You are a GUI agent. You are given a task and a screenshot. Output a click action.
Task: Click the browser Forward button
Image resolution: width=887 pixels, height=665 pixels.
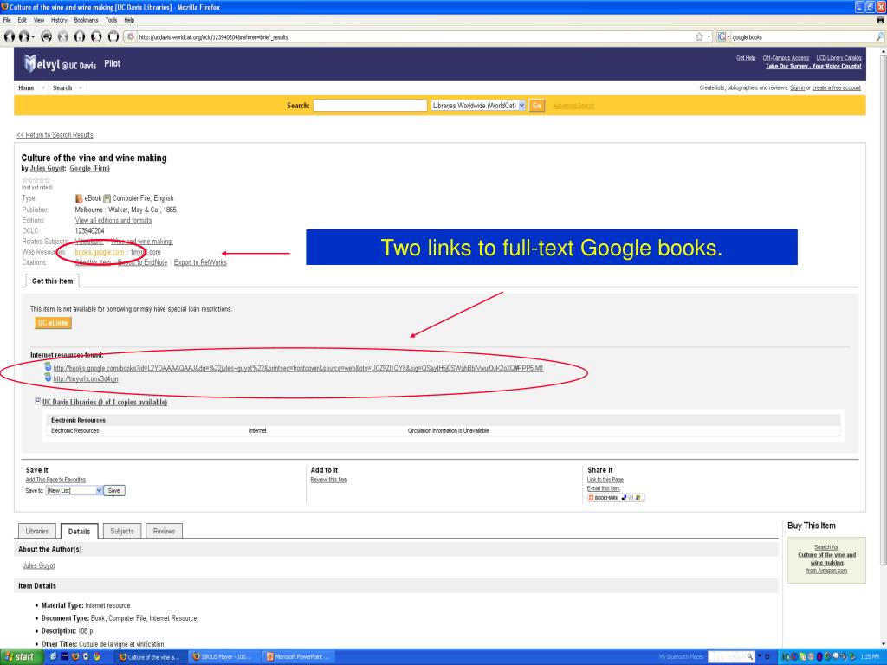click(23, 36)
